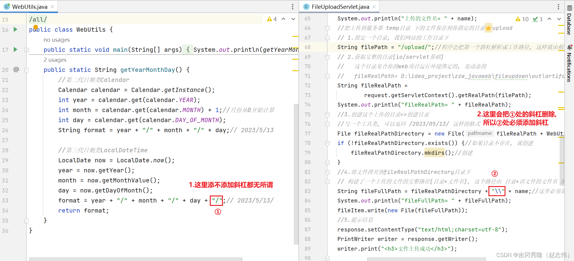This screenshot has width=574, height=261.
Task: Click the highlighted mkdirs call on line 79
Action: coord(434,153)
